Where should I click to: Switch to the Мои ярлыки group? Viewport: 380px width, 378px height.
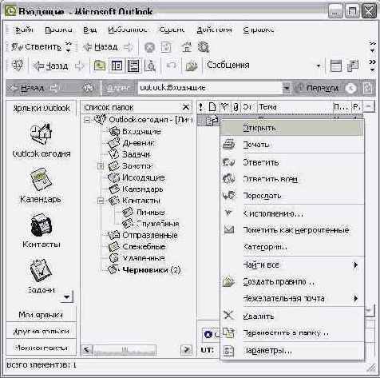[x=41, y=315]
